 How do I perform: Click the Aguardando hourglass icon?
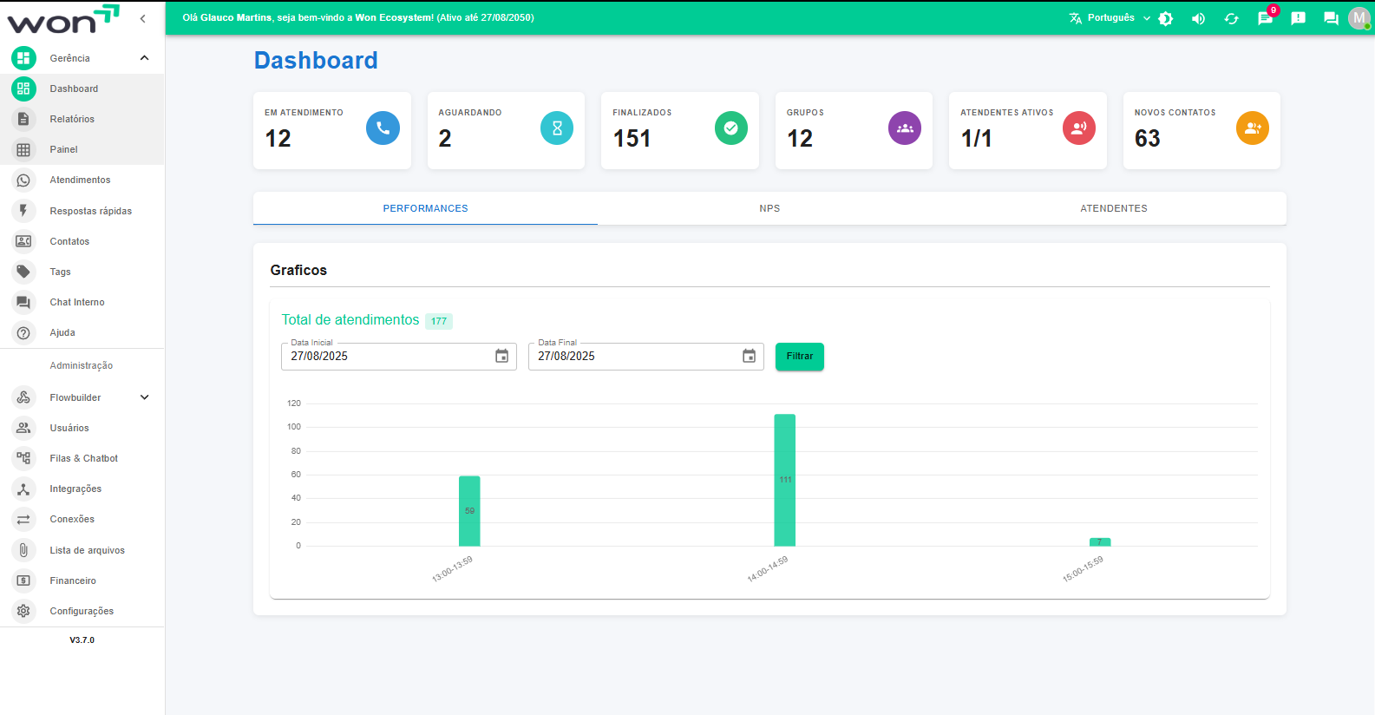pos(557,128)
